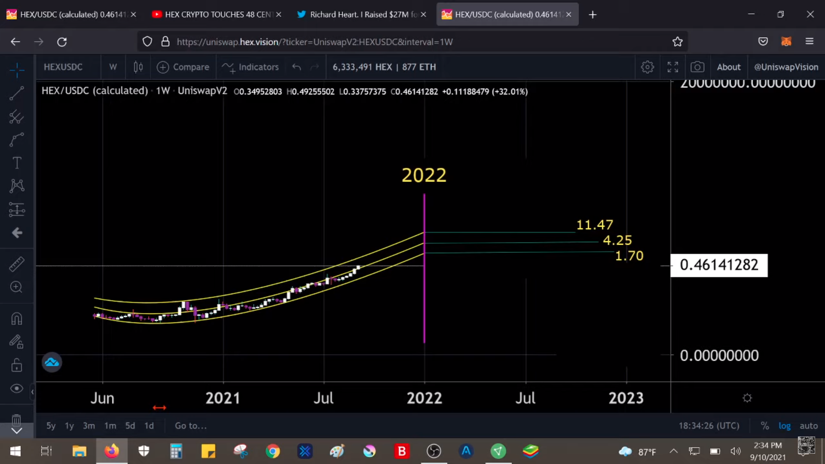Toggle log scale mode
This screenshot has height=464, width=825.
tap(785, 426)
